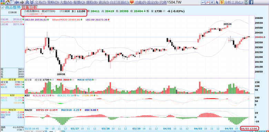Click the four-color grid app icon
The height and width of the screenshot is (132, 269).
click(x=2, y=2)
